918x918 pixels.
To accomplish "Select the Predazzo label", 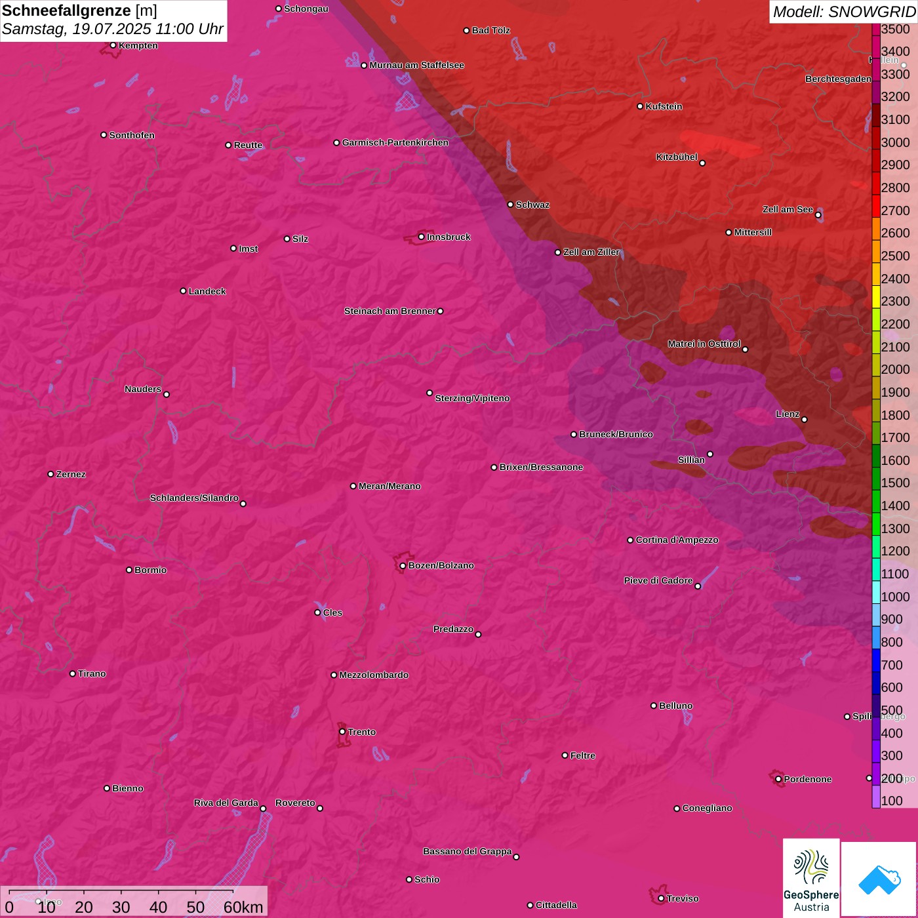I will [x=453, y=629].
